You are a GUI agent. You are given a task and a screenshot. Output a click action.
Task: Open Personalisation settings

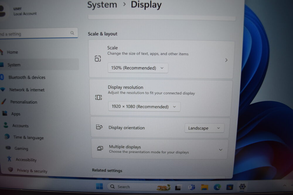[x=24, y=102]
